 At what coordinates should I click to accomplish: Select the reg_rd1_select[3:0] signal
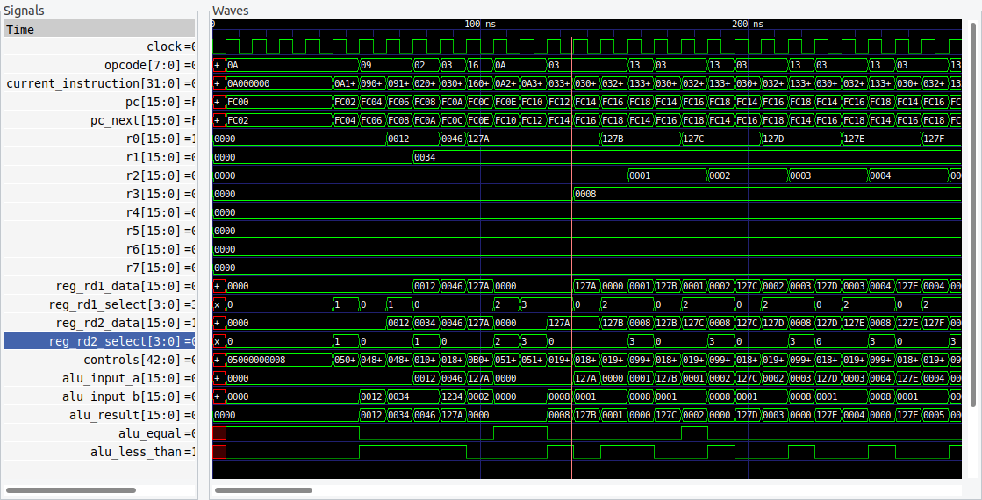[x=99, y=304]
